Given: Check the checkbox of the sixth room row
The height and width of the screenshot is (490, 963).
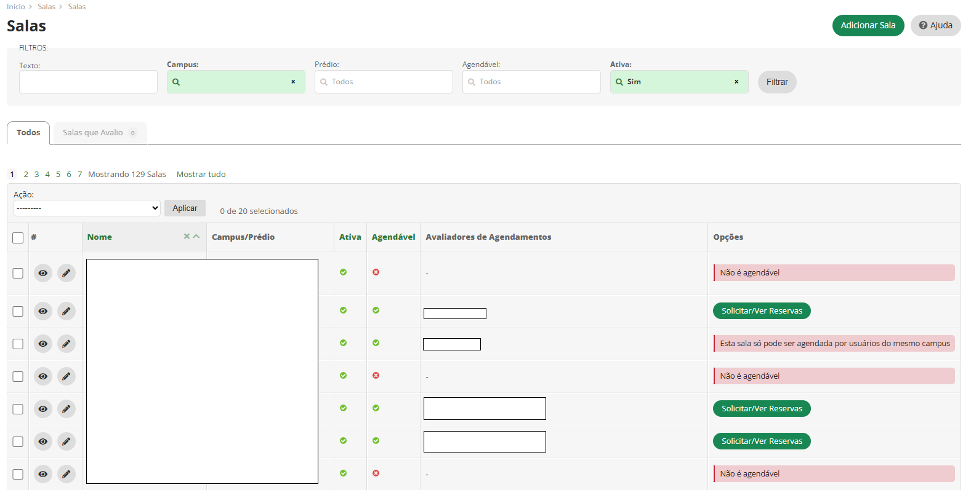Looking at the screenshot, I should [x=18, y=441].
